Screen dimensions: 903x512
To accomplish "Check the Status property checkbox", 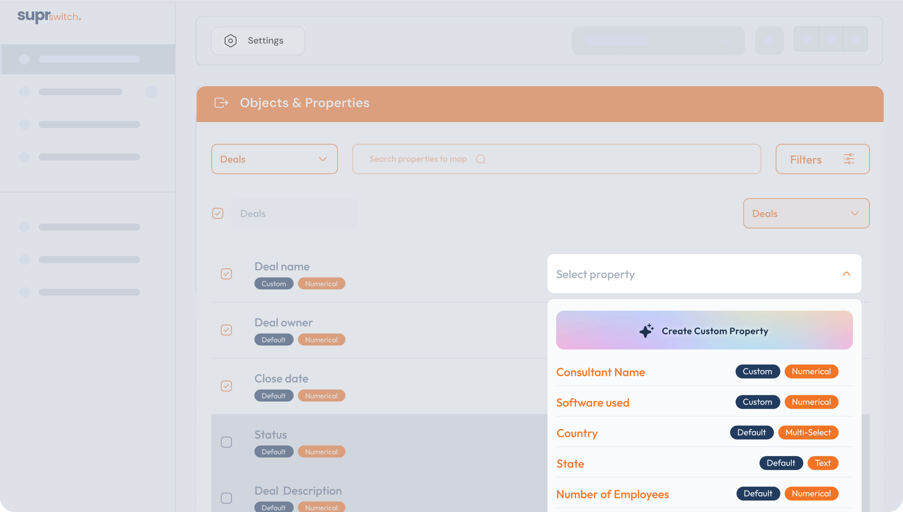I will (x=226, y=442).
